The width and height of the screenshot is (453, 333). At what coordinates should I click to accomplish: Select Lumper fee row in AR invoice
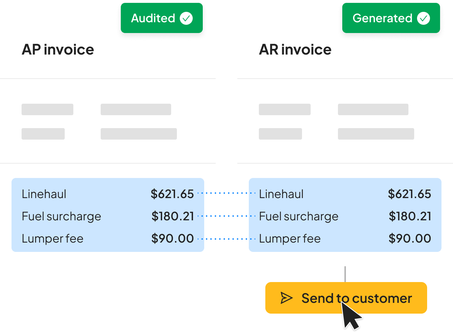(345, 239)
